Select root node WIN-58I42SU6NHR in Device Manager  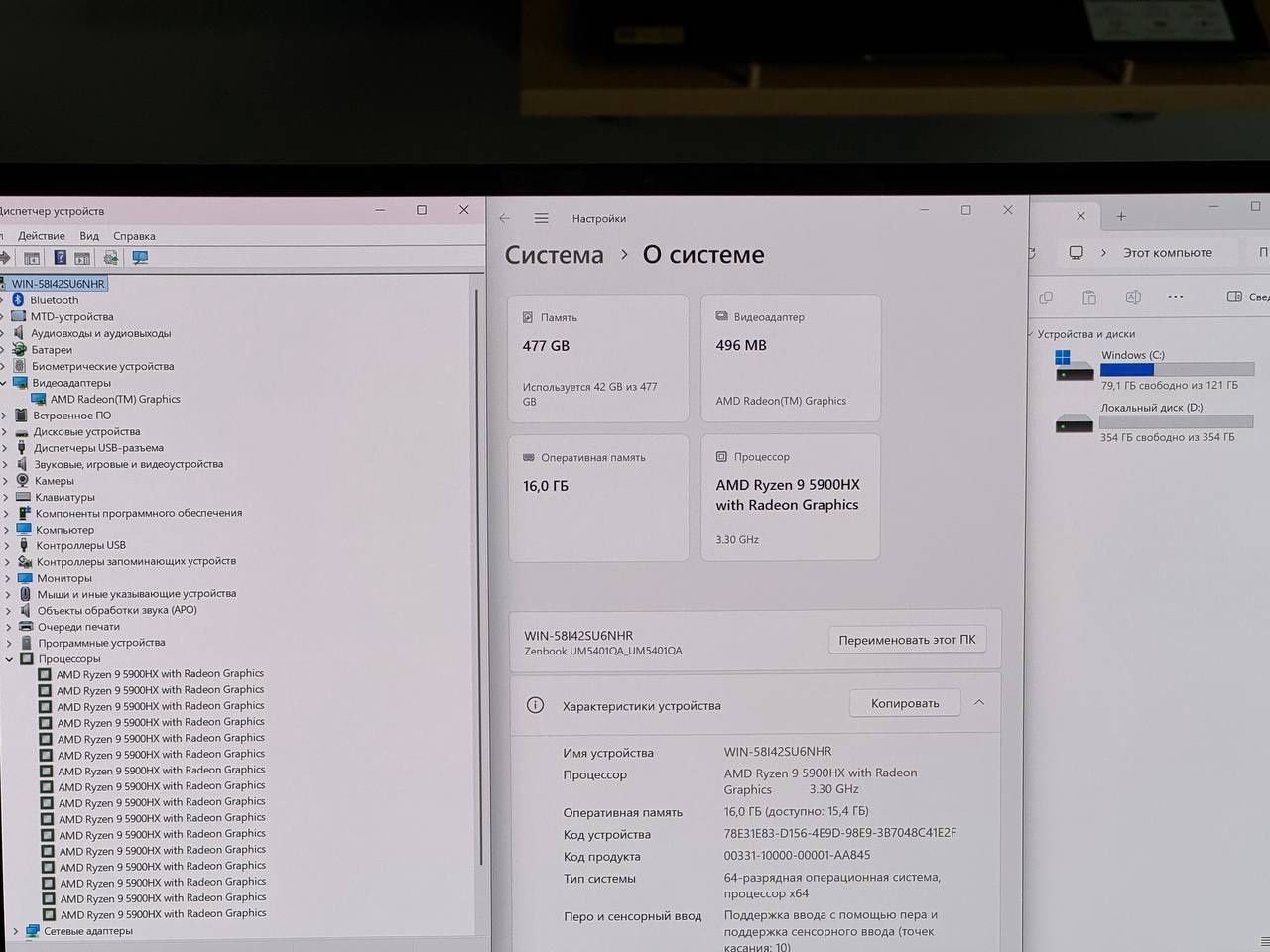pos(58,284)
